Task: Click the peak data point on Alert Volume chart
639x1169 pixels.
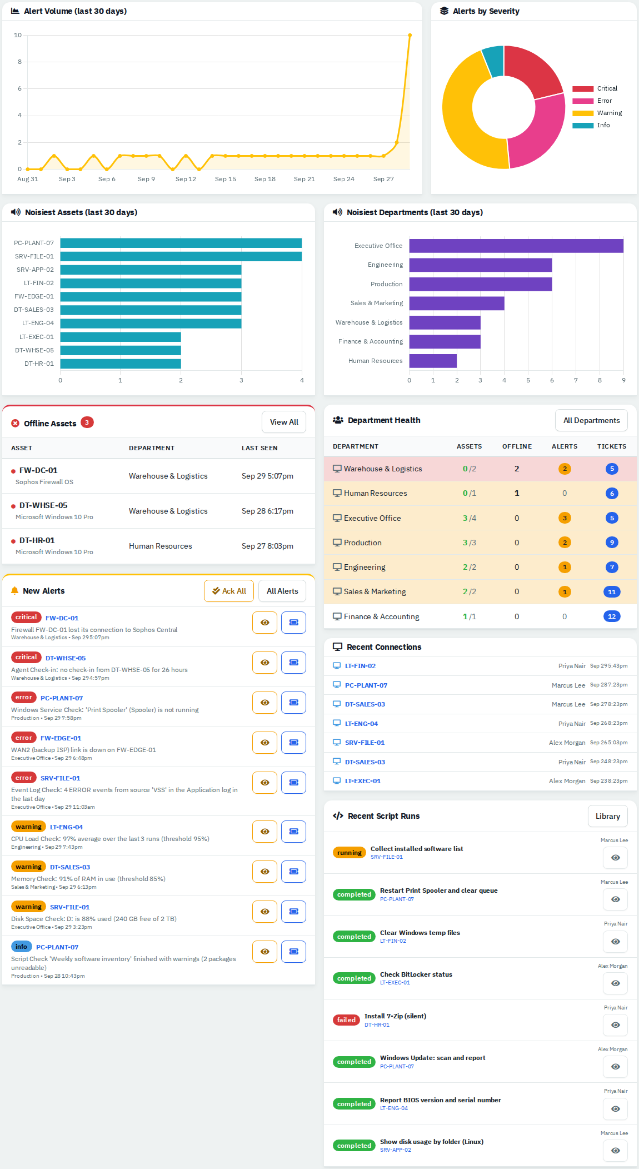Action: 410,35
